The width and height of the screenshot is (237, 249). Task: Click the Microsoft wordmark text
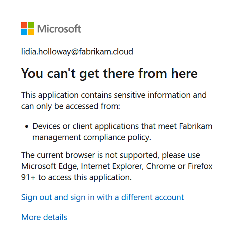tap(59, 29)
